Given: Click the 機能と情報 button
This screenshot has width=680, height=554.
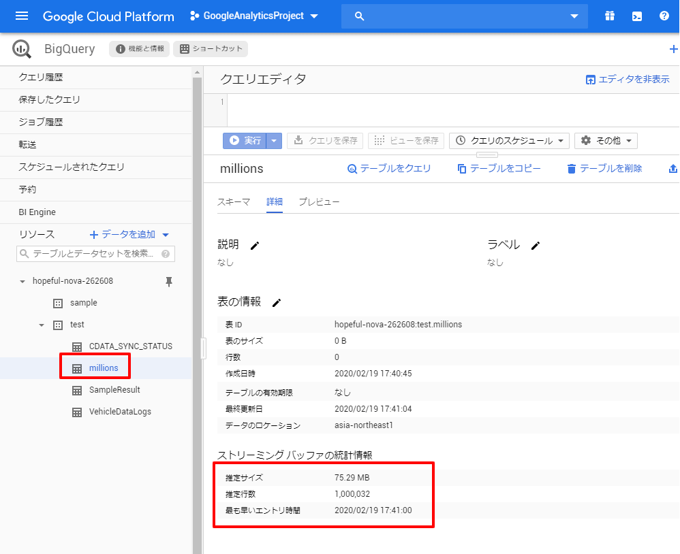Looking at the screenshot, I should (140, 49).
